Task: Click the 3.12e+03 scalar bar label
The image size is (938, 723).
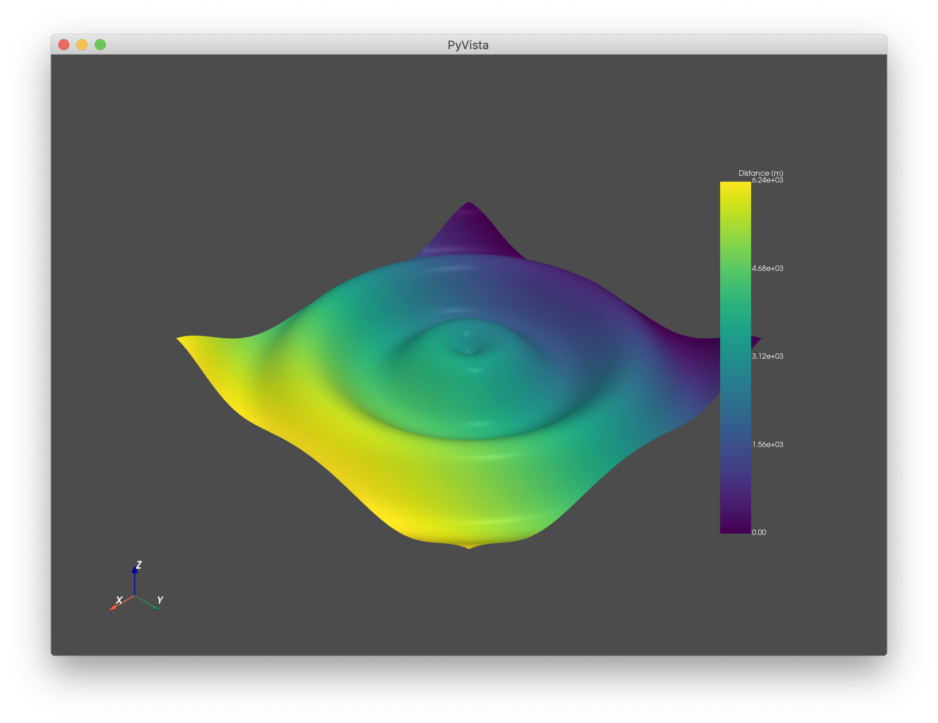Action: [768, 356]
